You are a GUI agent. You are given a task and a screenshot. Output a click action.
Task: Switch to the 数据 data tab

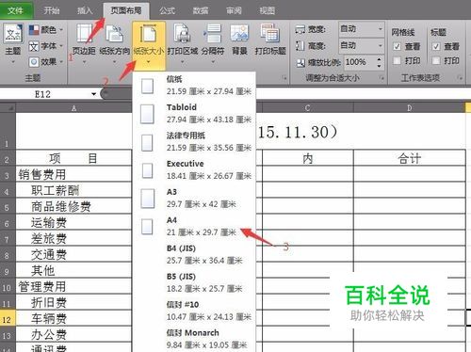point(200,10)
